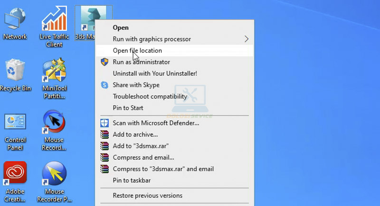Choose Restore previous versions
Viewport: 380px width, 206px height.
point(147,196)
